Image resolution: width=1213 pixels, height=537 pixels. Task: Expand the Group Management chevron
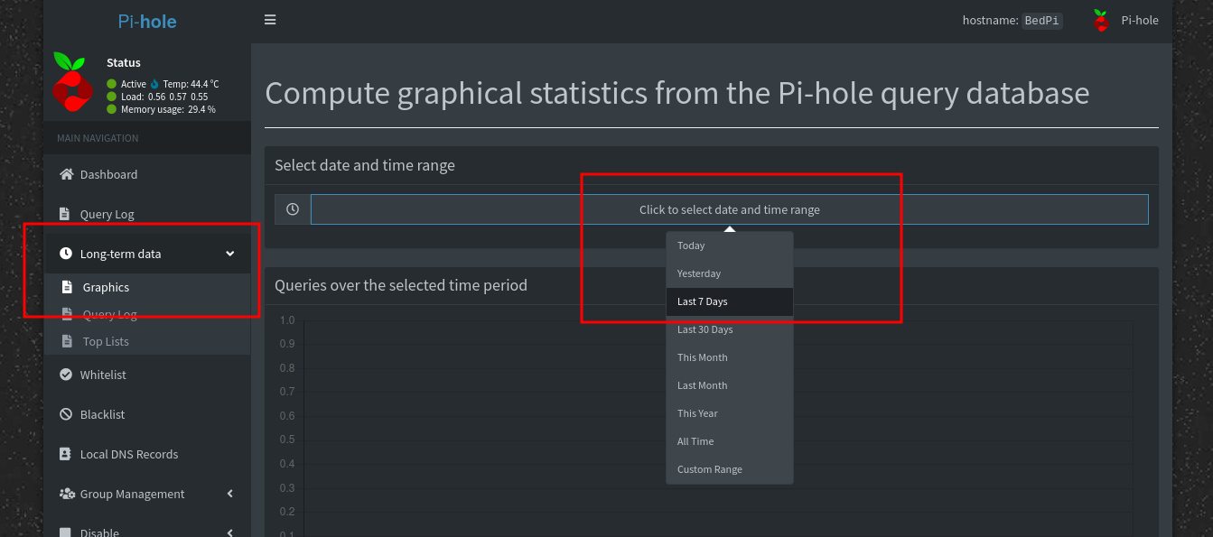230,494
